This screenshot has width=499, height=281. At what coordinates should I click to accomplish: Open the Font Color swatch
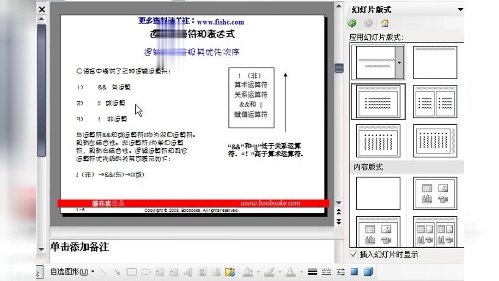pos(291,272)
